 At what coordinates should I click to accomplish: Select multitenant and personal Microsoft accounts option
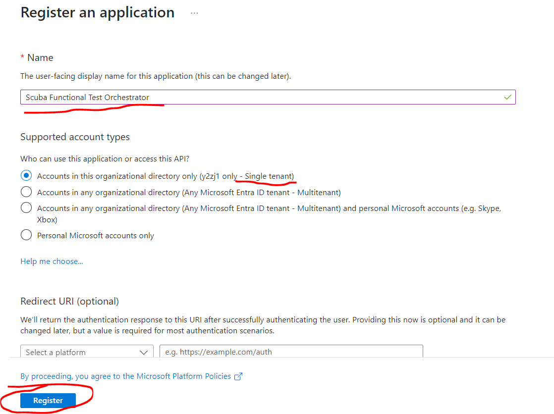click(26, 207)
